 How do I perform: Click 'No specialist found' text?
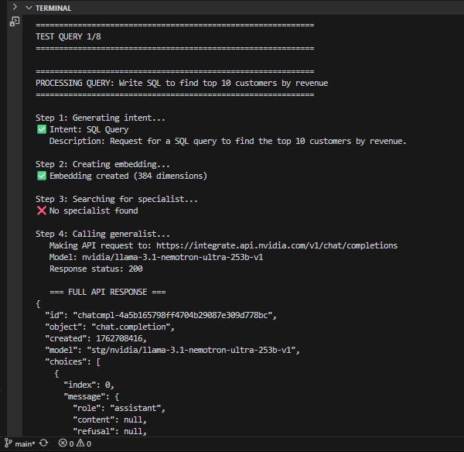(94, 211)
